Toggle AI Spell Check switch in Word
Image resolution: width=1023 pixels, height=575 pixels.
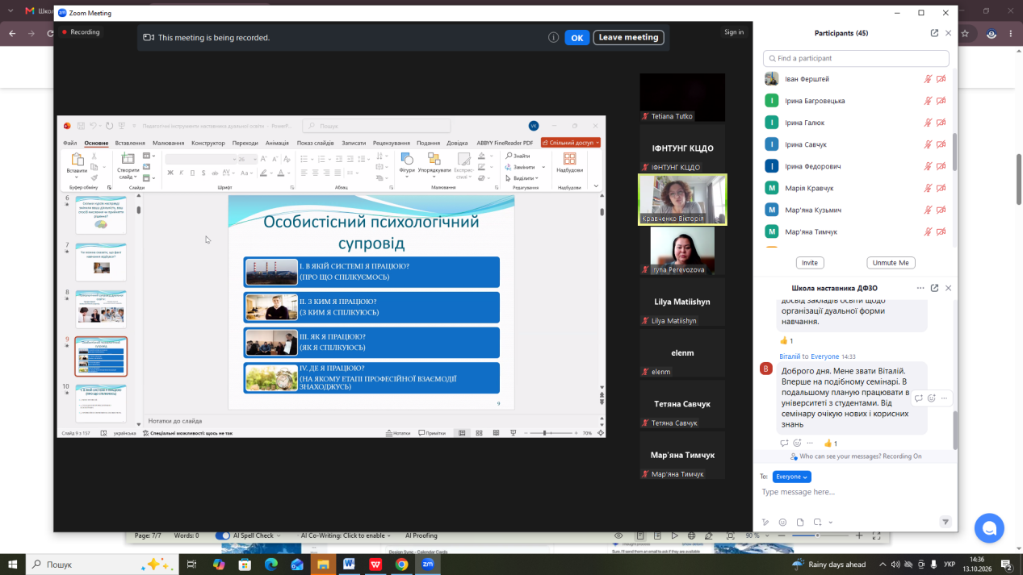point(223,535)
